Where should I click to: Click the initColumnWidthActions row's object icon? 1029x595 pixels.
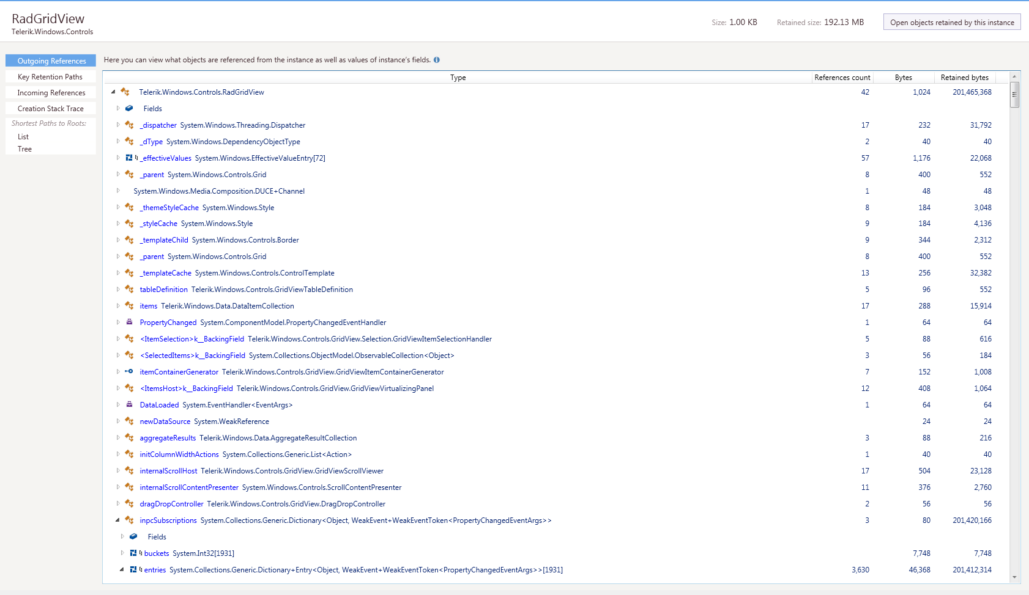pyautogui.click(x=129, y=454)
